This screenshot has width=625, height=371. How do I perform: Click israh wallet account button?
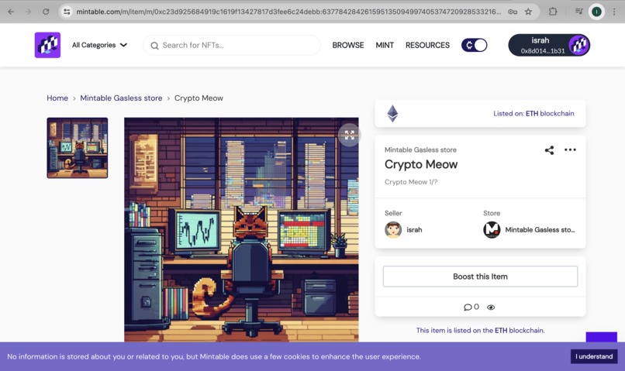point(549,45)
